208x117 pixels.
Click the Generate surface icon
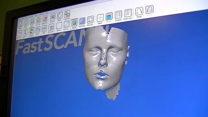point(51,27)
